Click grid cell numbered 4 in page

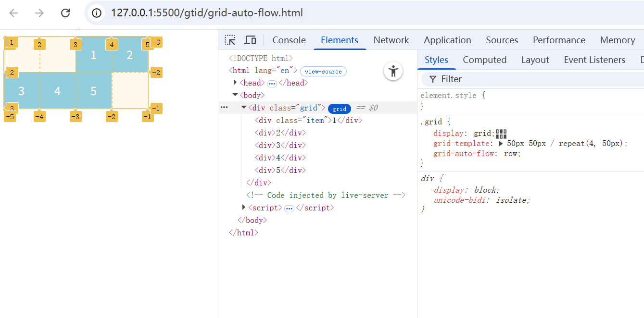point(58,90)
